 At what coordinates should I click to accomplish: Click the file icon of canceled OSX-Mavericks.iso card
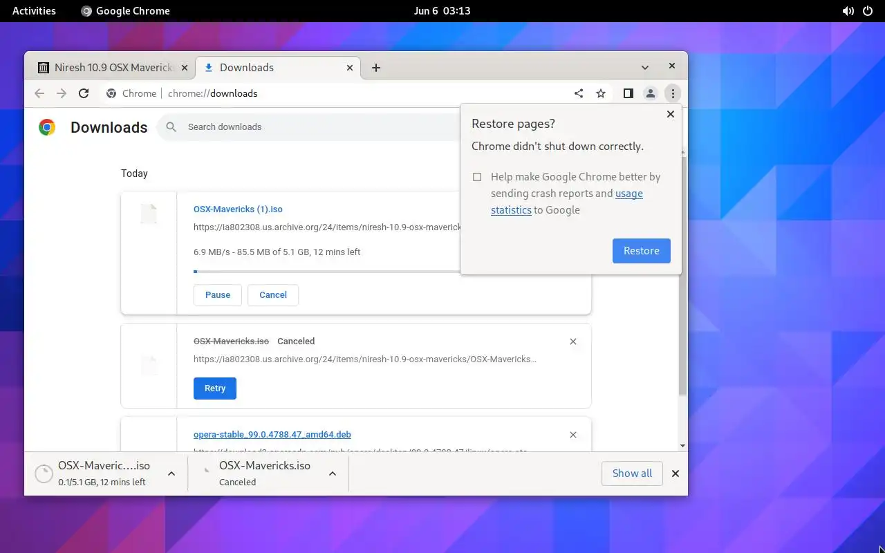pyautogui.click(x=149, y=366)
